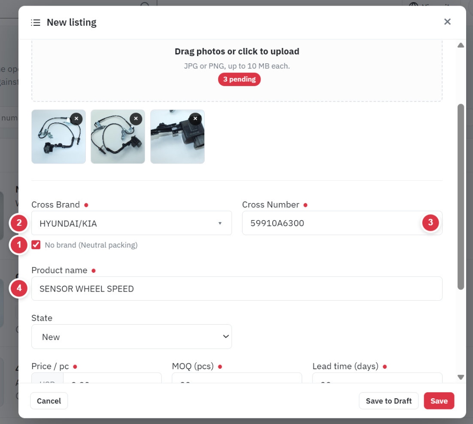Remove the first sensor photo thumbnail
The height and width of the screenshot is (424, 473).
click(76, 119)
